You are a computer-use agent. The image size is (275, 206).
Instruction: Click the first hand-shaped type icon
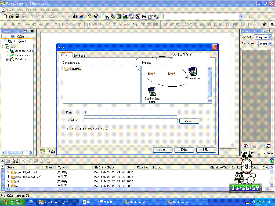(x=151, y=73)
